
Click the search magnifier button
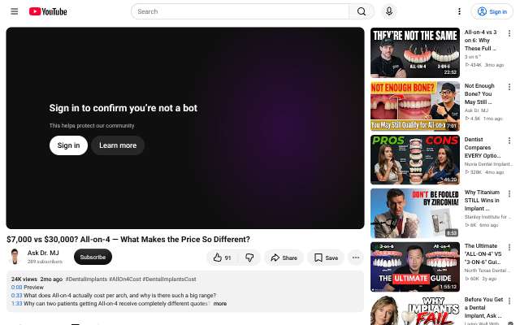click(362, 11)
